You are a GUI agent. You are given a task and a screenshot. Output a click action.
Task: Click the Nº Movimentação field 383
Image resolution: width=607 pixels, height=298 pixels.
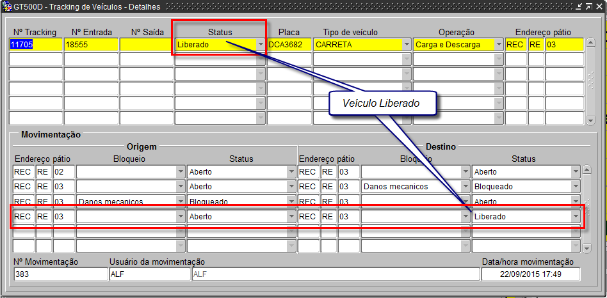(60, 274)
